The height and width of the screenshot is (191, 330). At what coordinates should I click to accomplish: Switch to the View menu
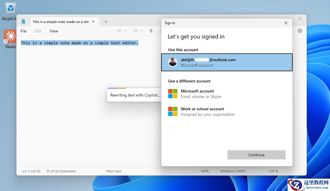coord(54,31)
